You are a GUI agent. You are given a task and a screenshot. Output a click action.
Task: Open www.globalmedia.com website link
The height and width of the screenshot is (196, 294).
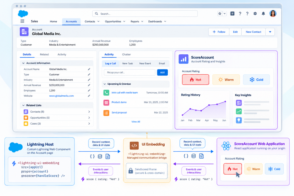point(61,96)
